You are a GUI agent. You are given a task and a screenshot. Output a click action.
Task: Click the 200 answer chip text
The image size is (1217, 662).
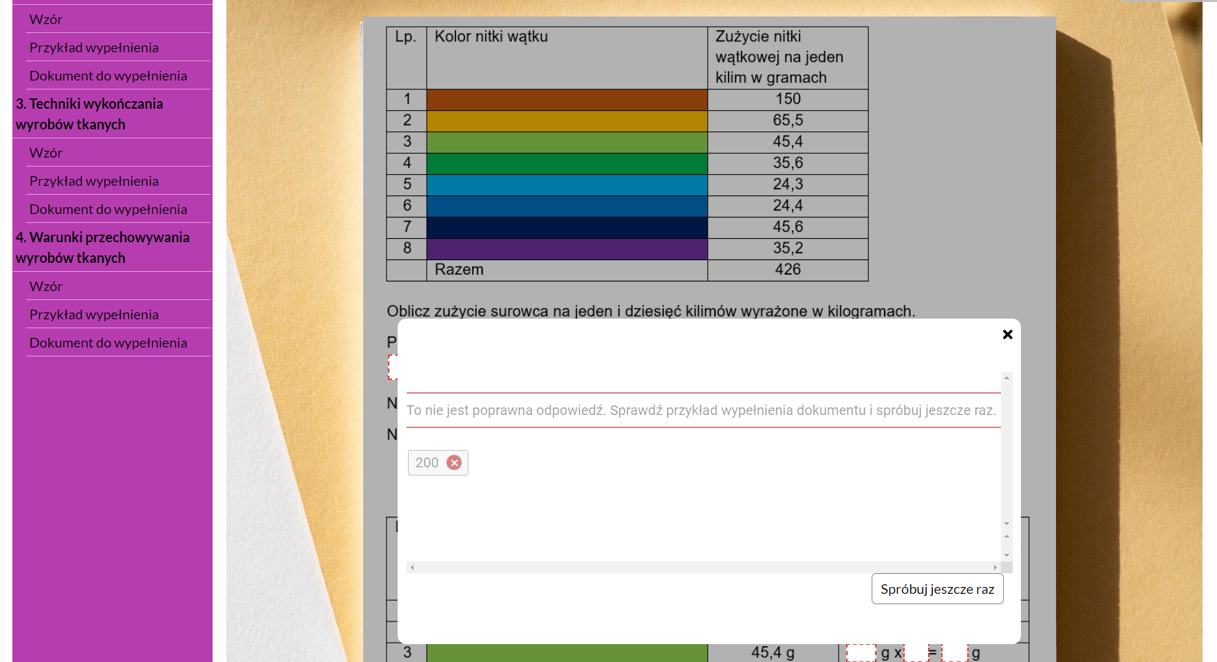[x=427, y=463]
